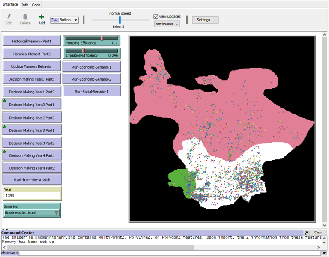Screen dimensions: 329x257
Task: Switch to the Info tab
Action: tap(25, 4)
